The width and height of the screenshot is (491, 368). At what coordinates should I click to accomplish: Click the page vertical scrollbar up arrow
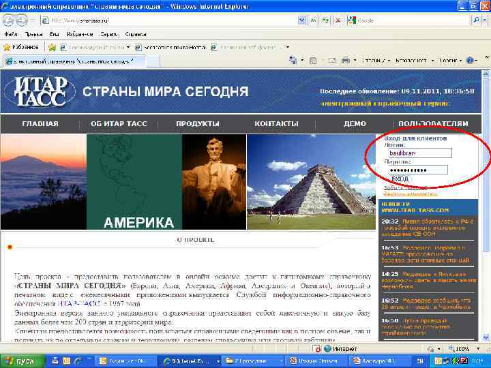coord(486,74)
